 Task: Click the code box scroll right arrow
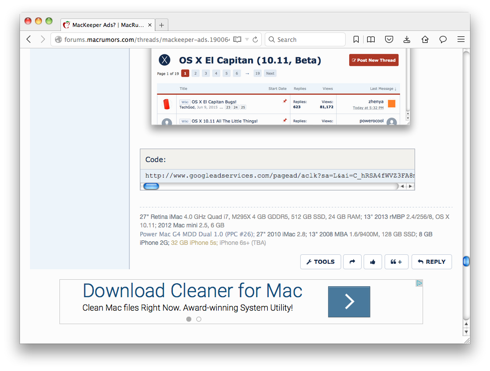click(x=410, y=186)
